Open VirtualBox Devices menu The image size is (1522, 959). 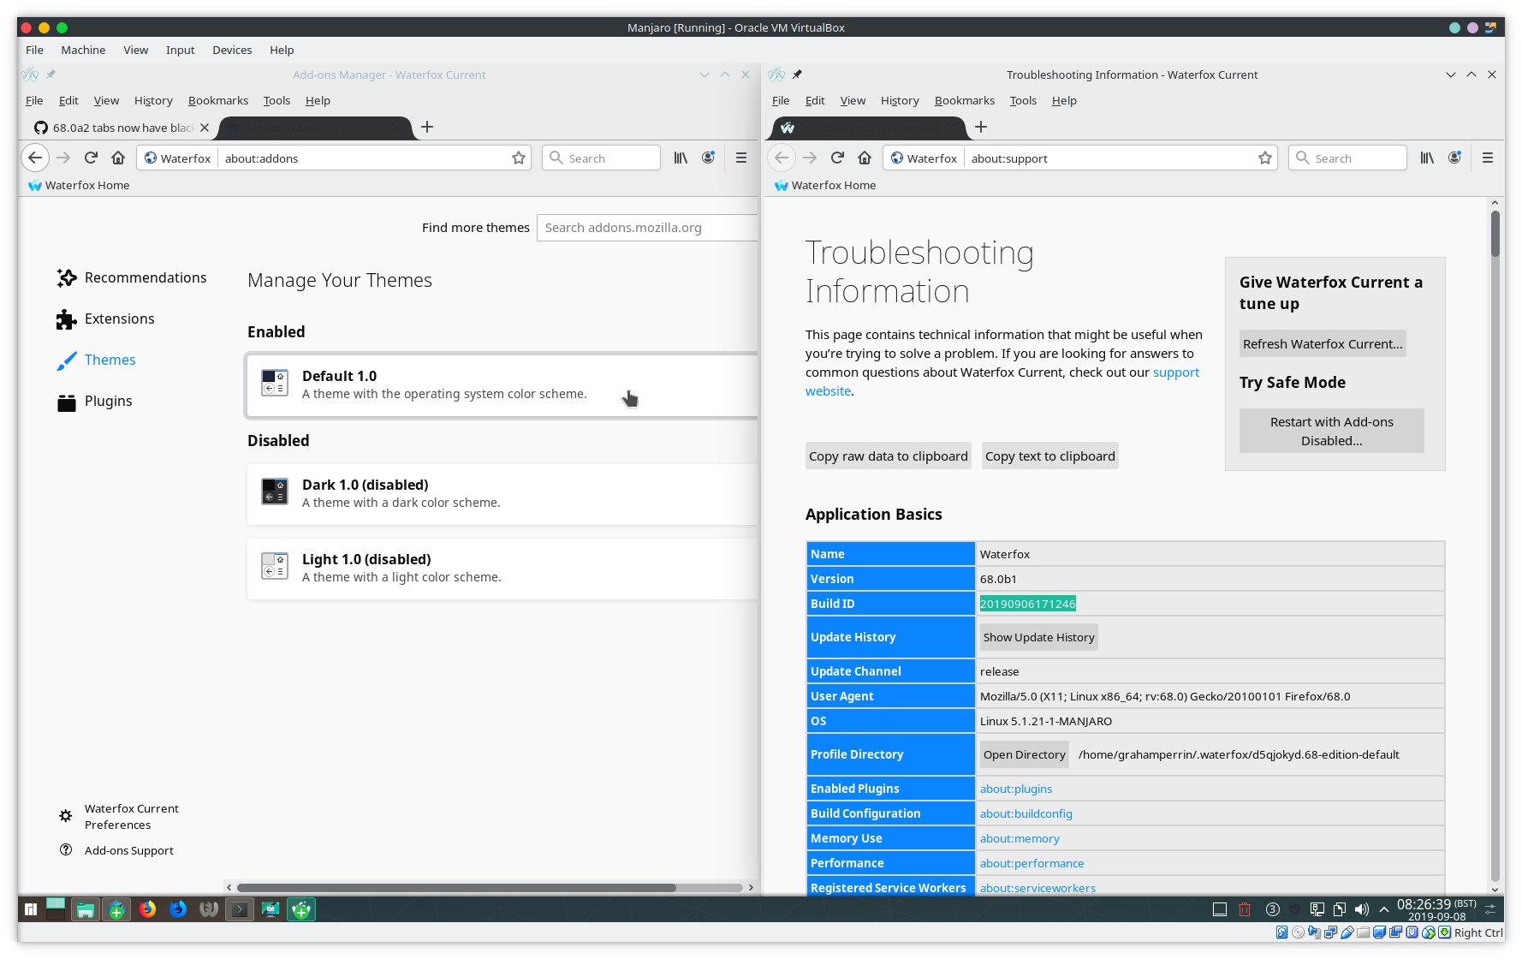coord(232,50)
